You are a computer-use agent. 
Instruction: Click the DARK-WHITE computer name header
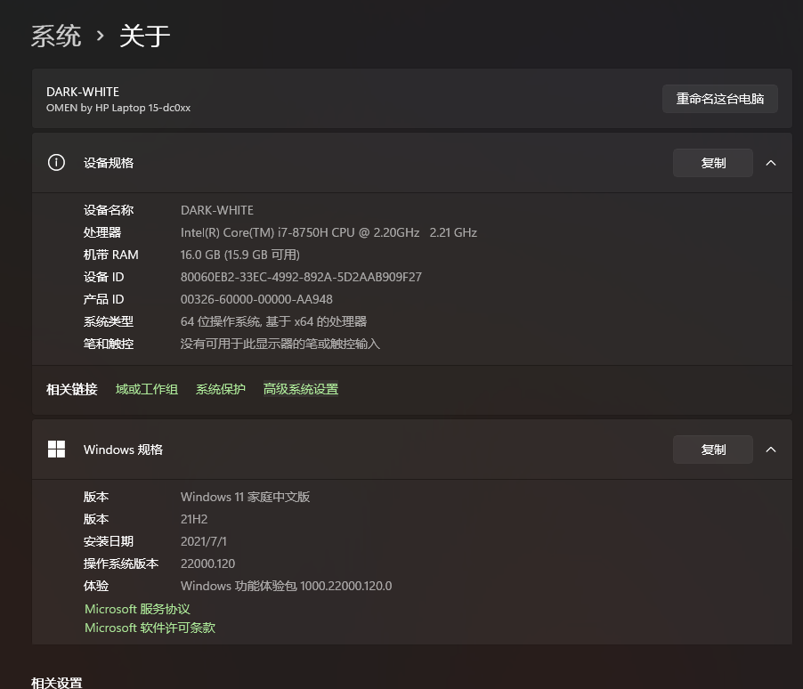[x=83, y=92]
